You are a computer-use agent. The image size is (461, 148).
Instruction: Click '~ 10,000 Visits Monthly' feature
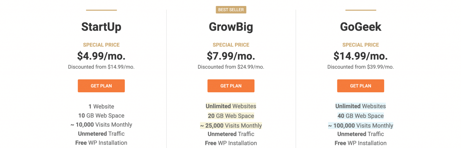(101, 125)
